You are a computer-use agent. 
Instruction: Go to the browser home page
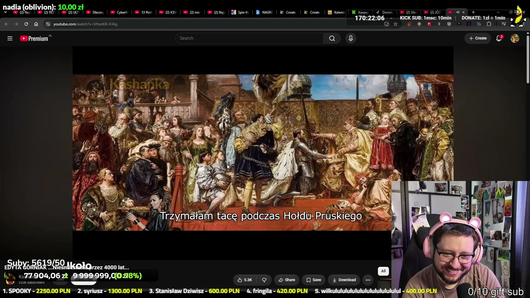(x=36, y=24)
